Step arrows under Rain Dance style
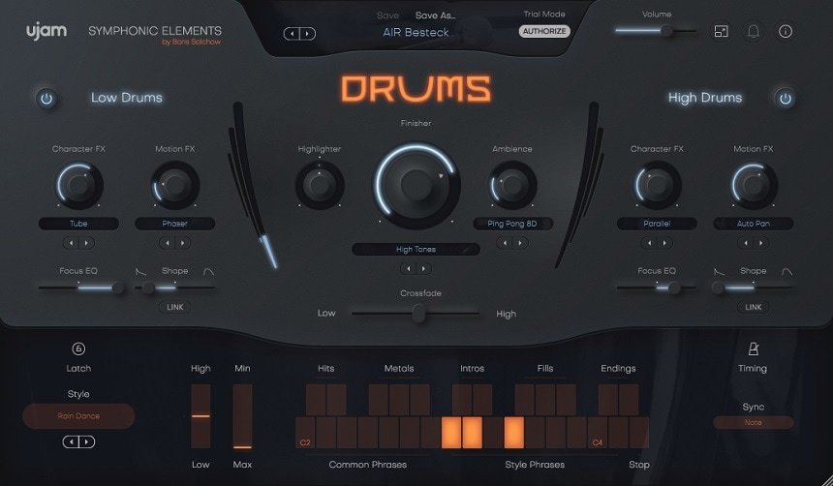 [78, 441]
